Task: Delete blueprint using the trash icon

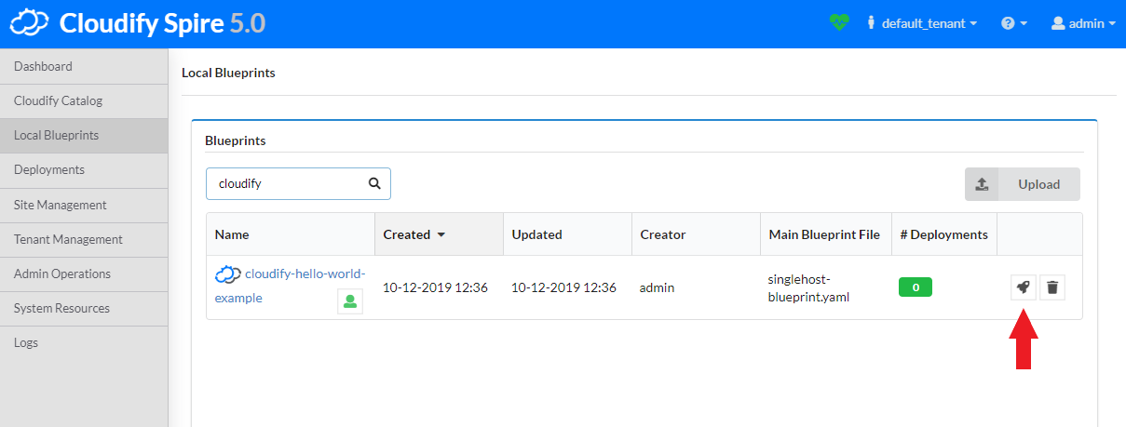Action: (x=1052, y=287)
